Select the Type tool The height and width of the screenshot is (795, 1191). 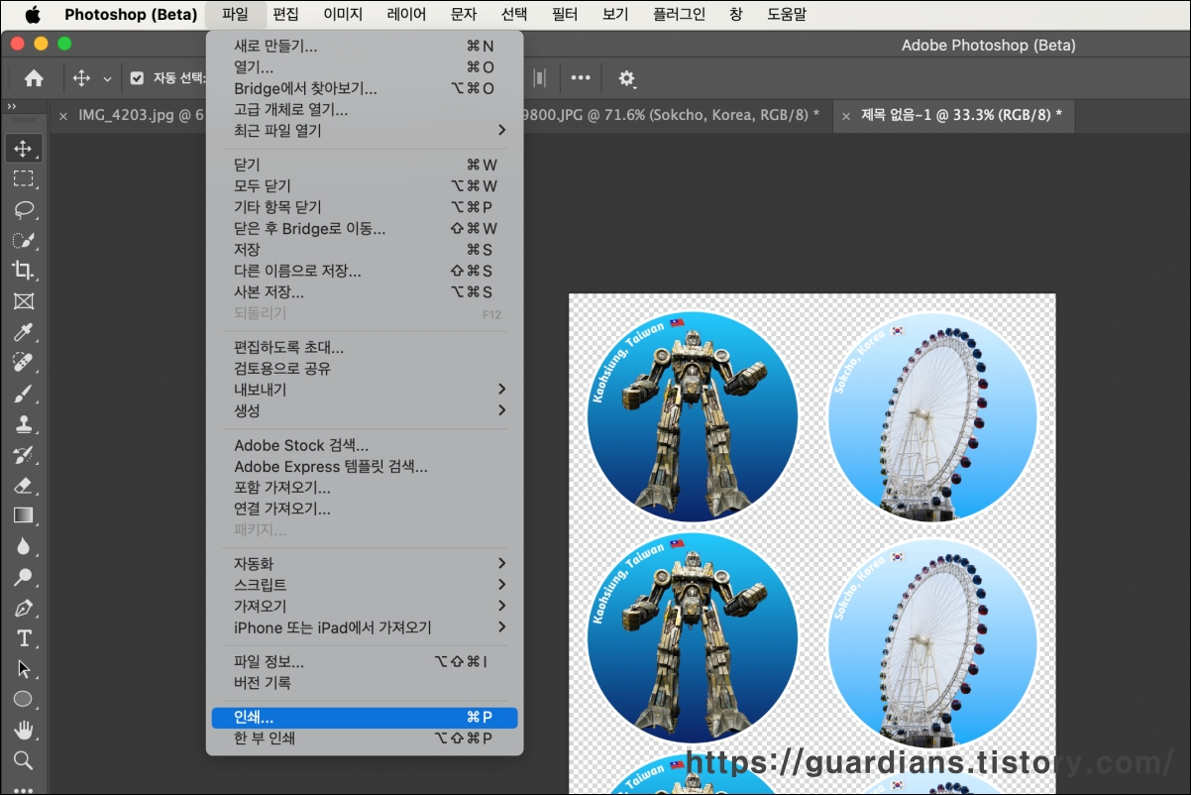click(23, 638)
